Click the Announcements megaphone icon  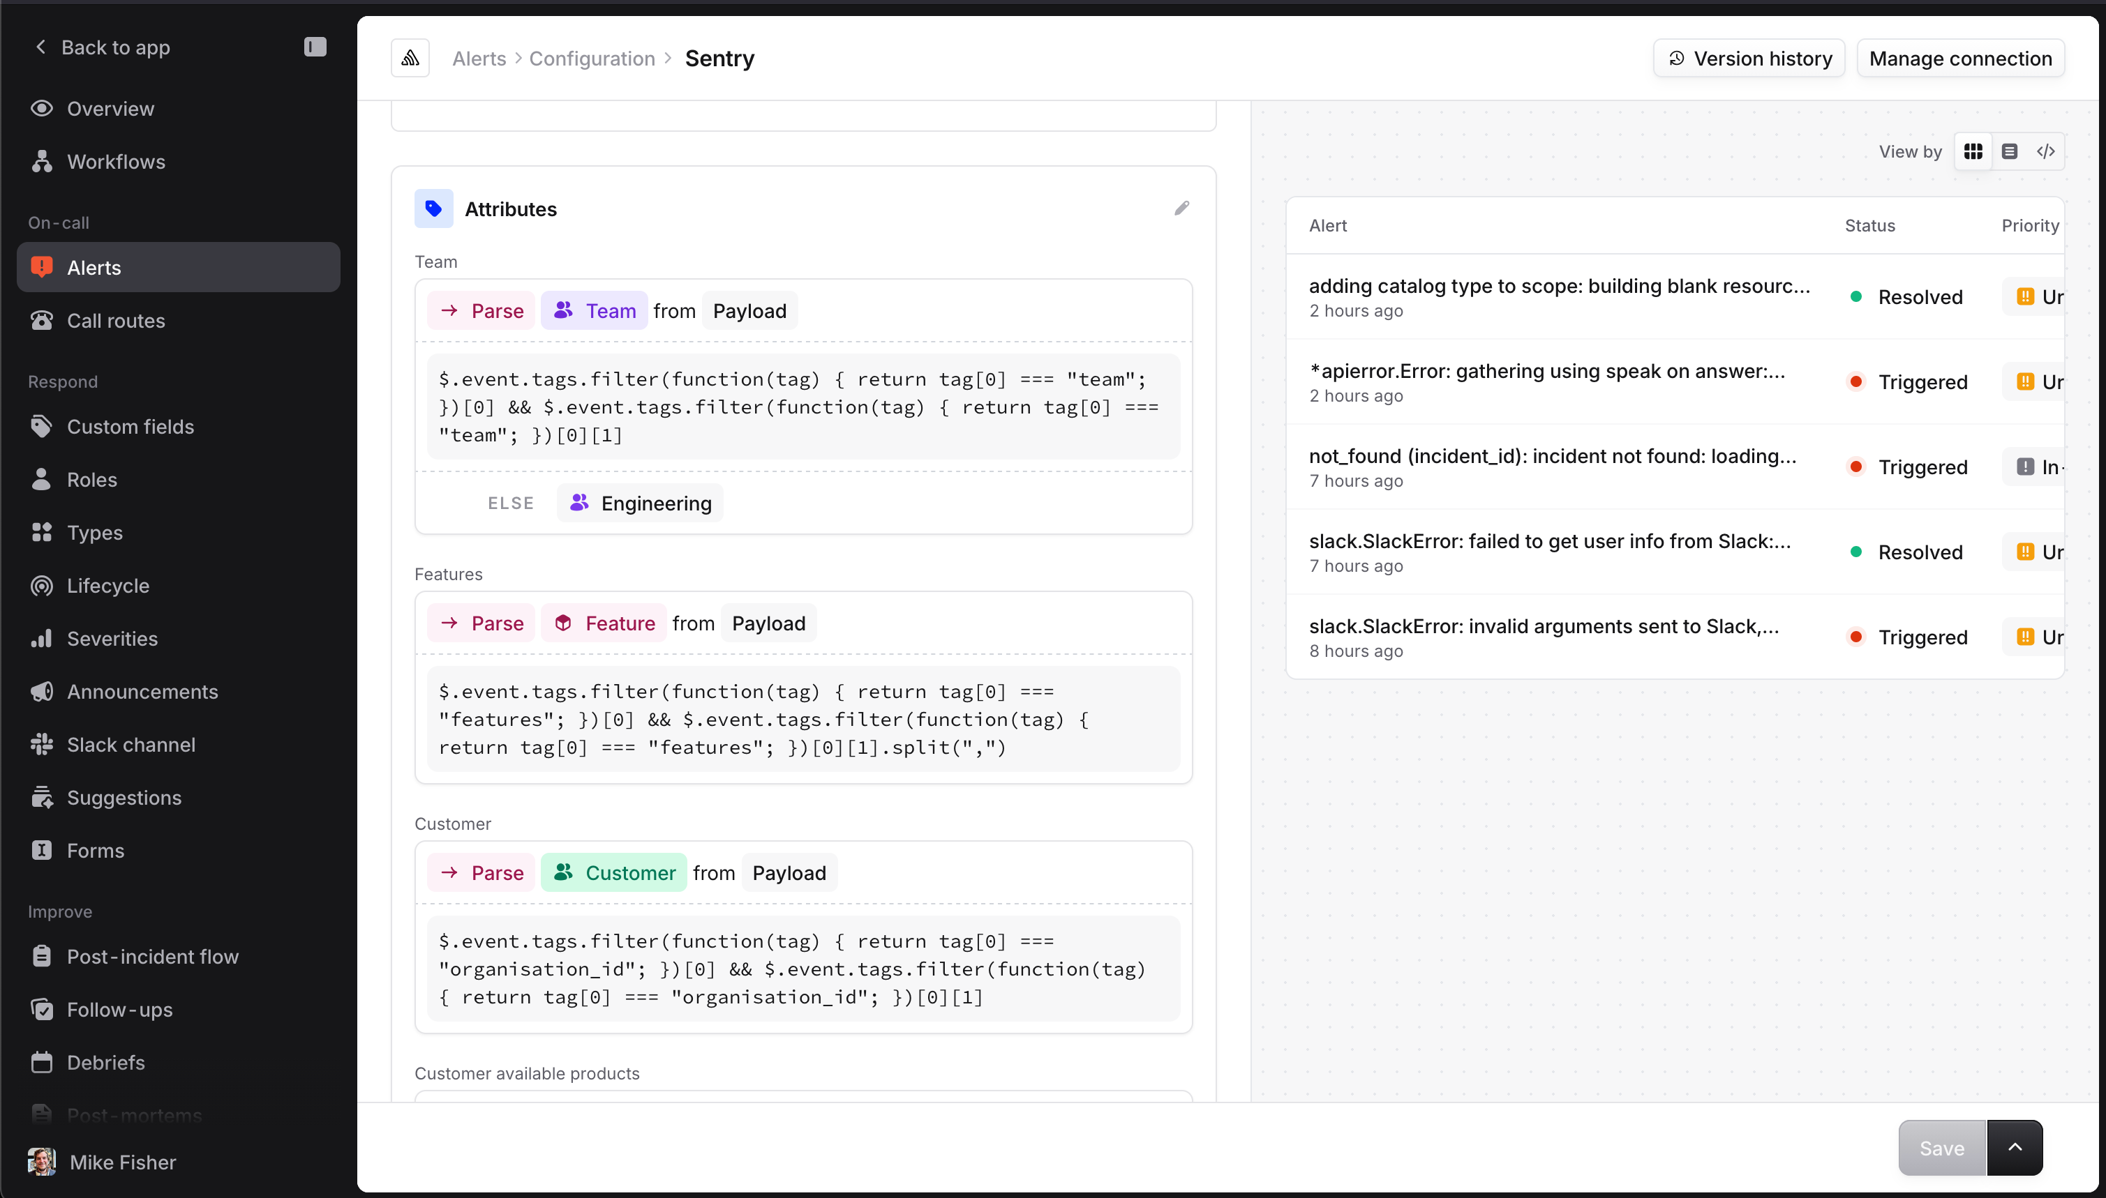tap(41, 691)
